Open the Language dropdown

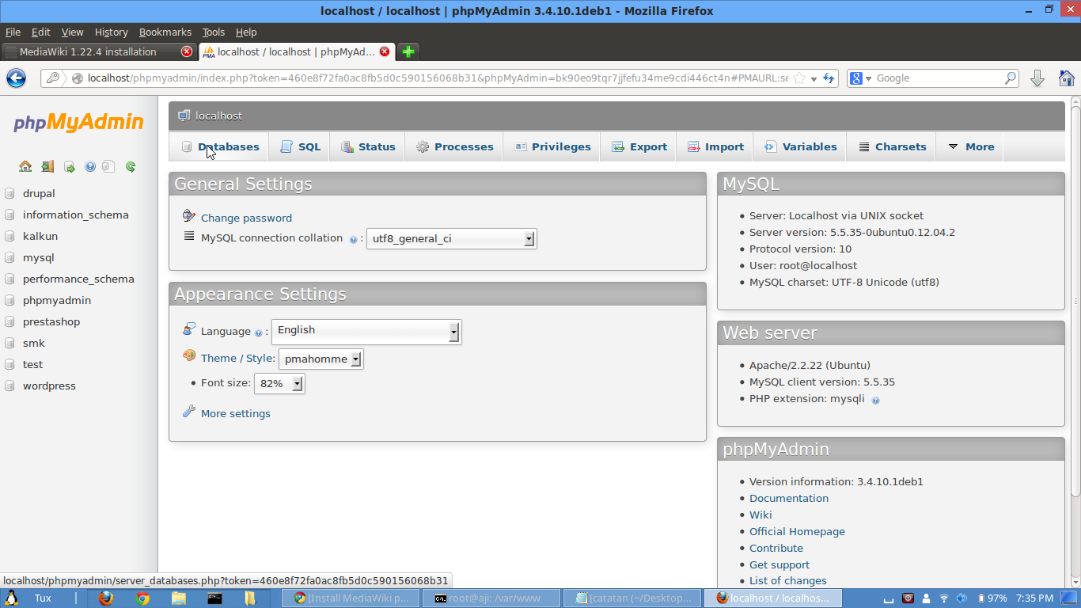point(366,331)
